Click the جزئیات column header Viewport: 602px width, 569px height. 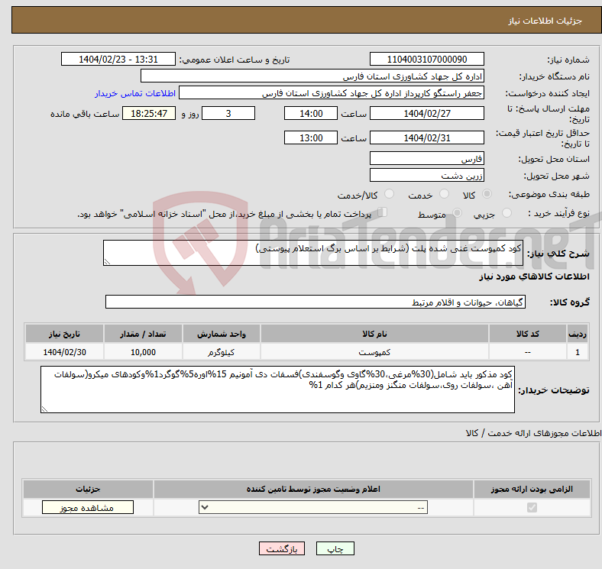click(89, 489)
